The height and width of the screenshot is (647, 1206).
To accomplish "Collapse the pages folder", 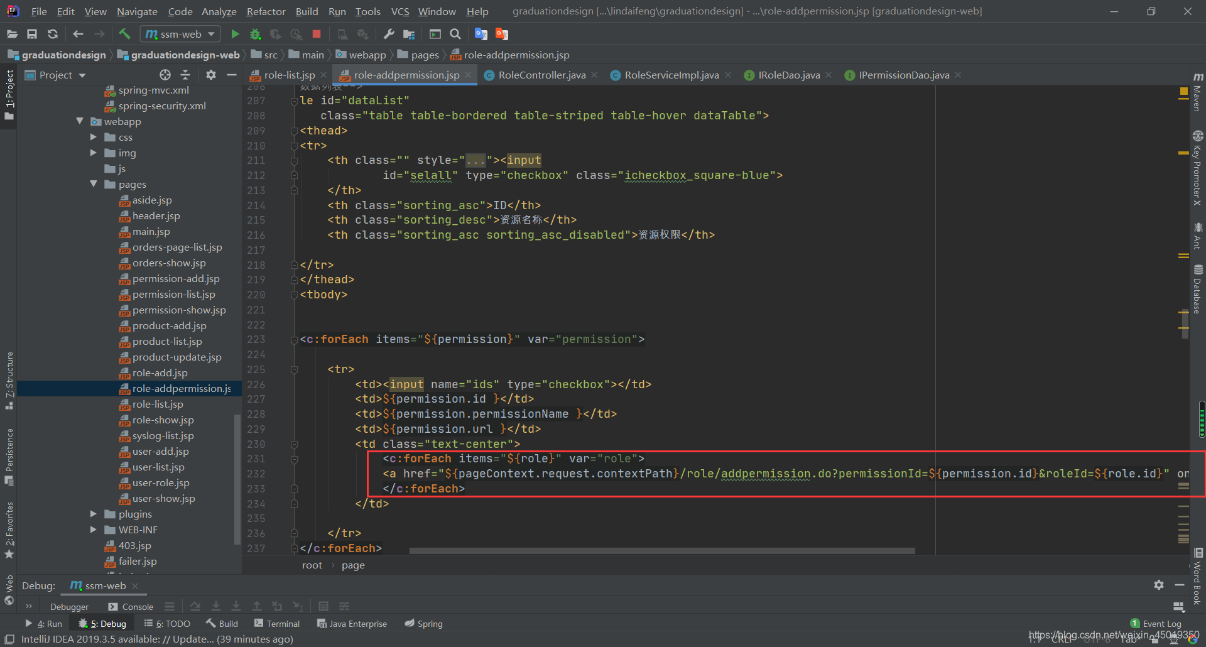I will [x=94, y=184].
